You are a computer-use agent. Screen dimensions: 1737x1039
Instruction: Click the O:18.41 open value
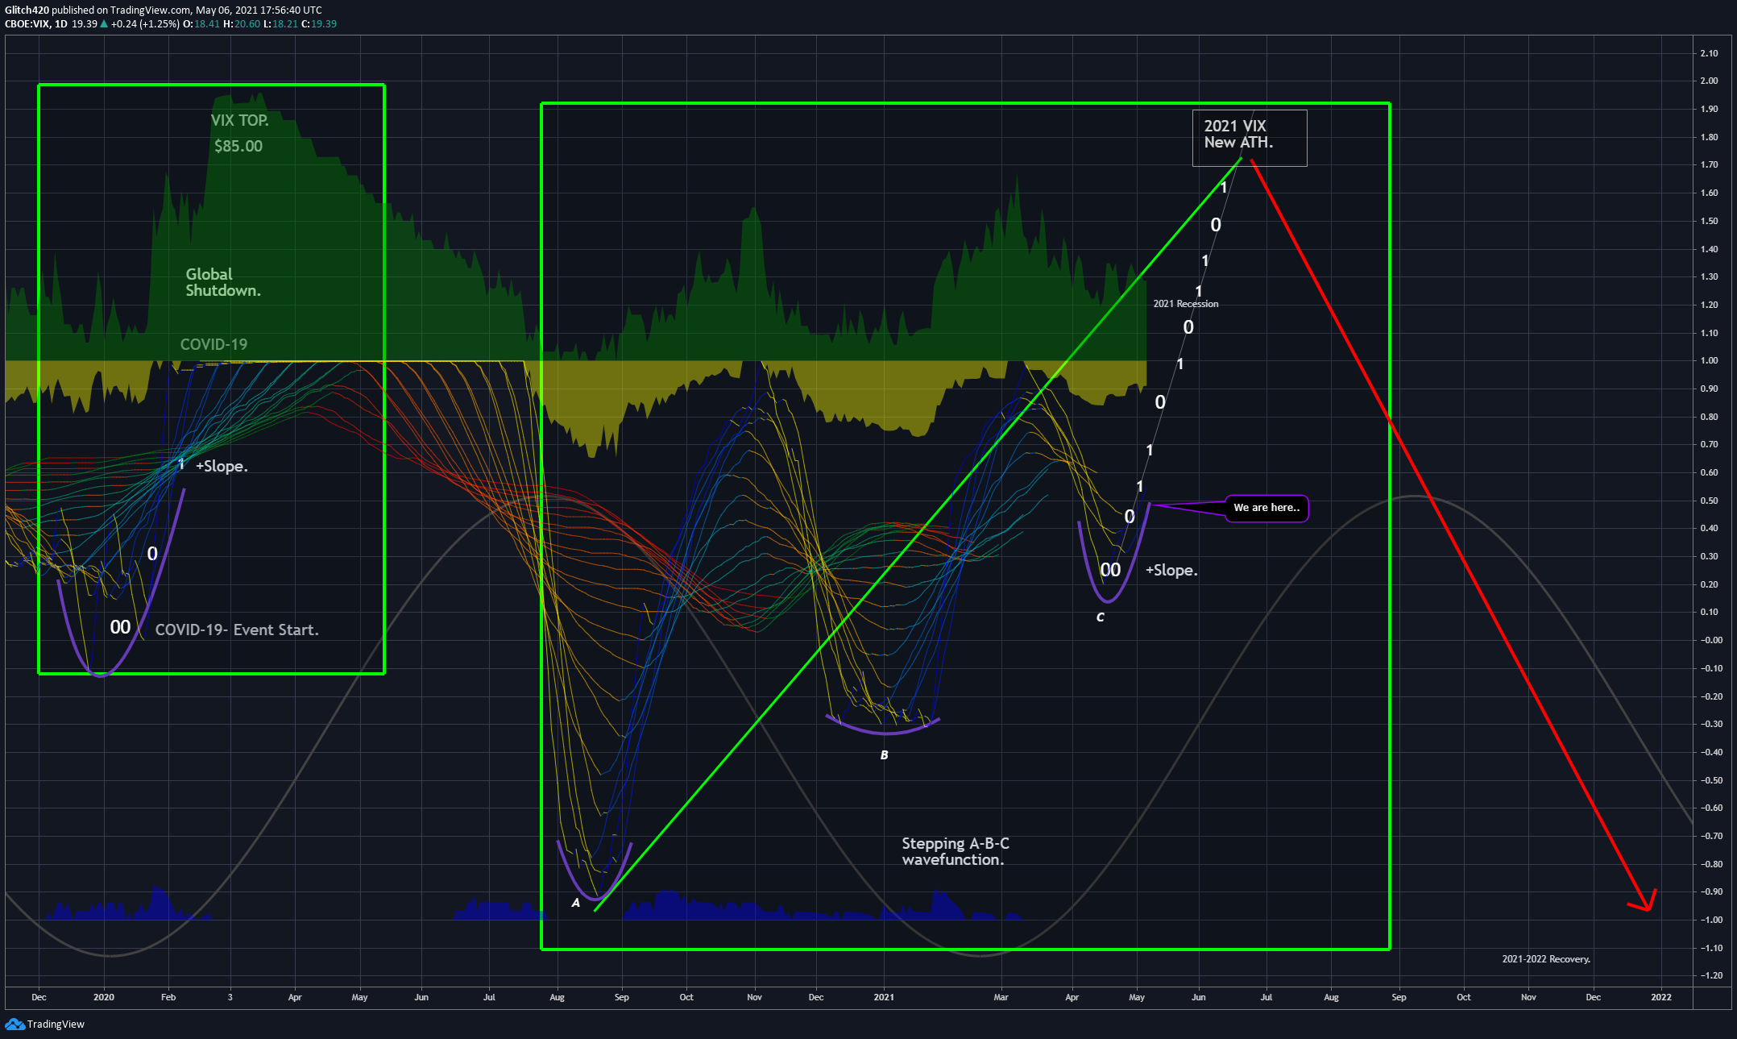(x=201, y=24)
